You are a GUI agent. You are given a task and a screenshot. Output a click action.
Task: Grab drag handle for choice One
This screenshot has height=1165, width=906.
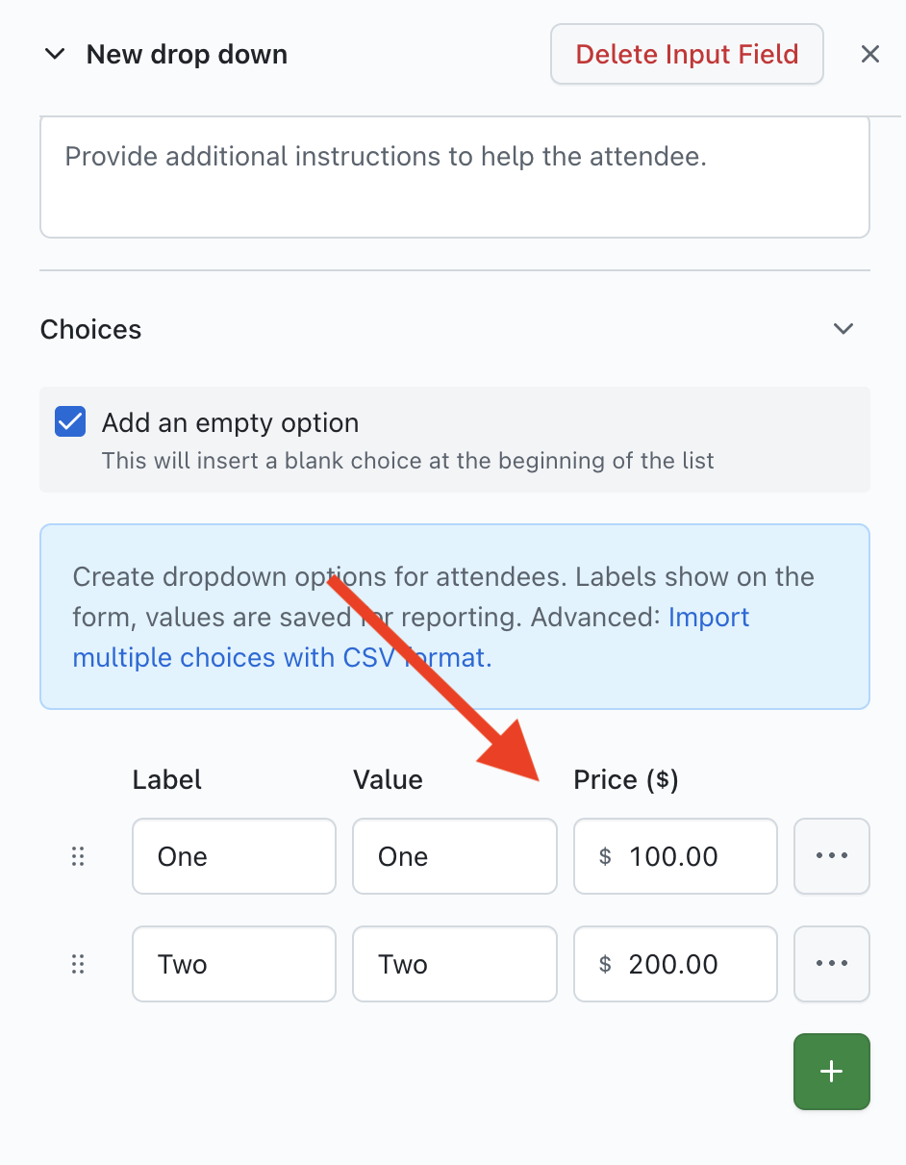click(x=79, y=856)
